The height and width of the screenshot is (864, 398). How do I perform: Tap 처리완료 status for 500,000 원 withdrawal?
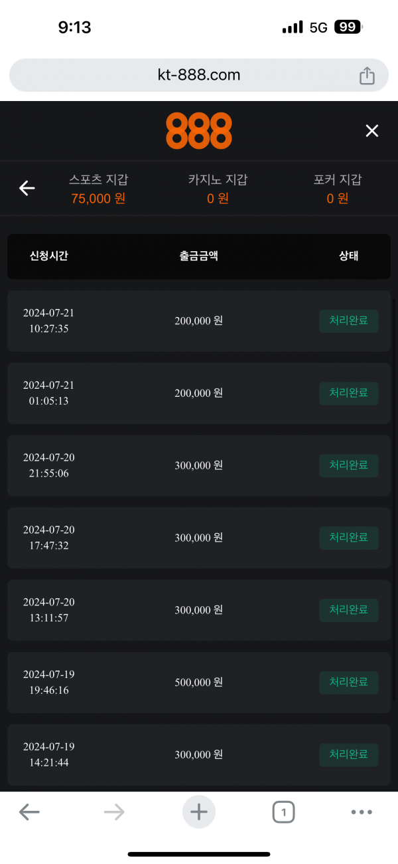[349, 683]
